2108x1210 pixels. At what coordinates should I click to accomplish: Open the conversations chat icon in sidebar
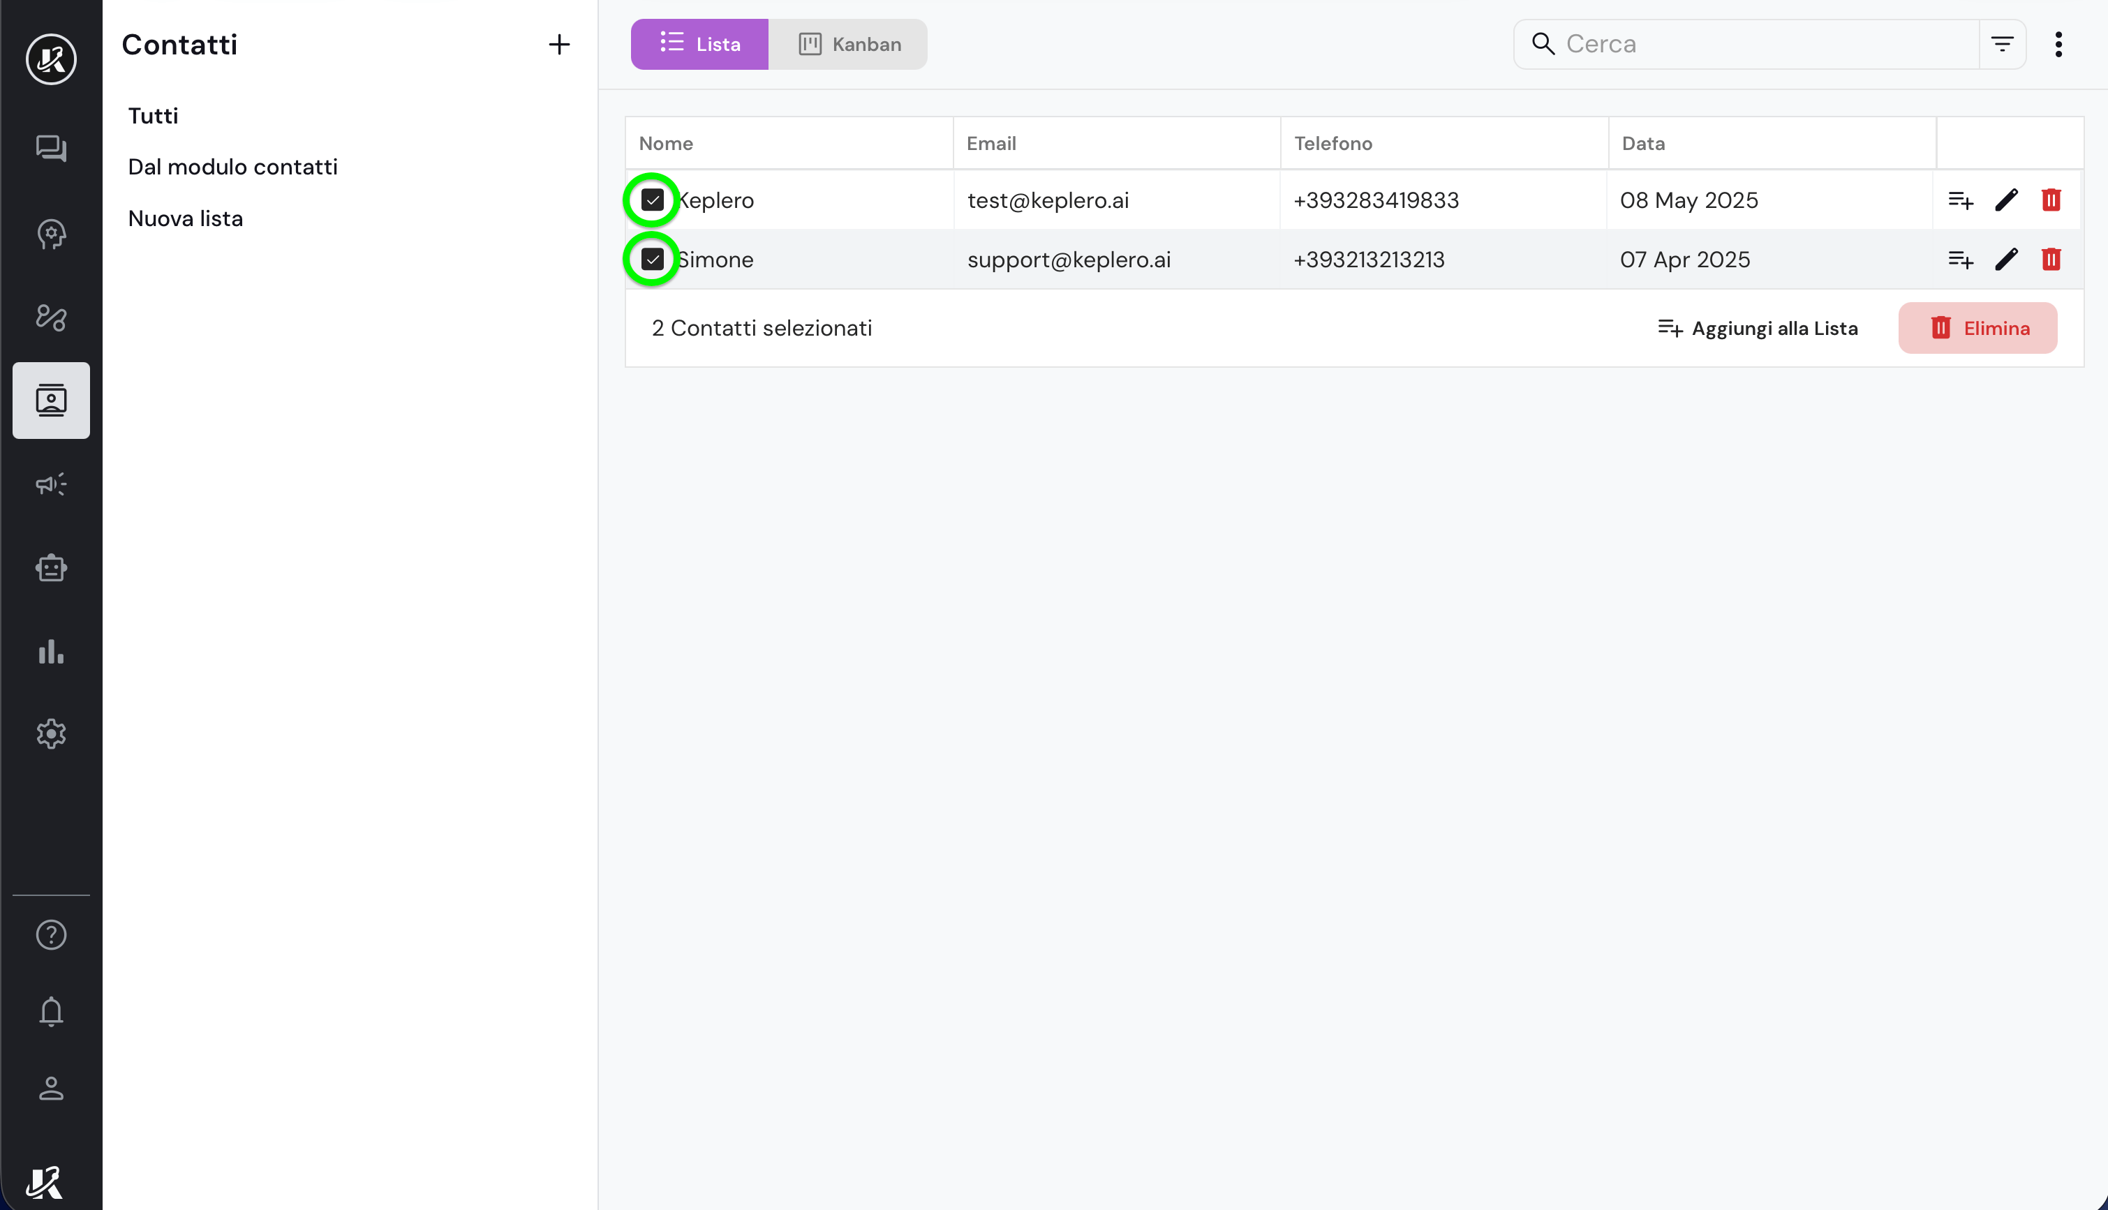tap(51, 149)
